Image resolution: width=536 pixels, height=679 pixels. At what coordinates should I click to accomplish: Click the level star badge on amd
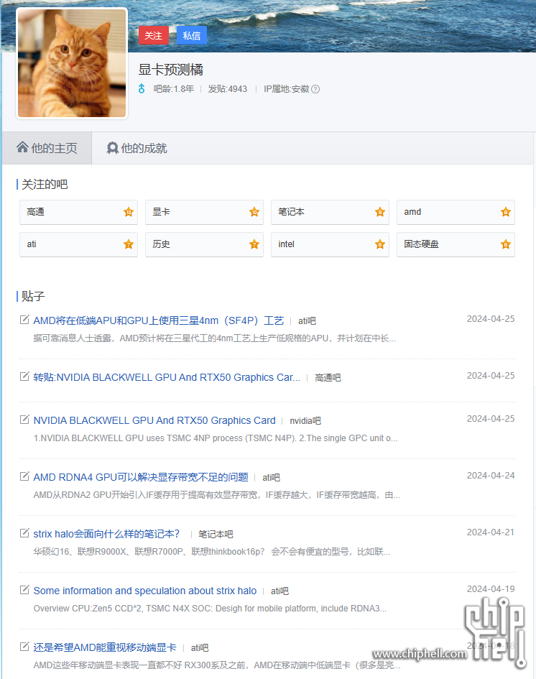point(506,212)
